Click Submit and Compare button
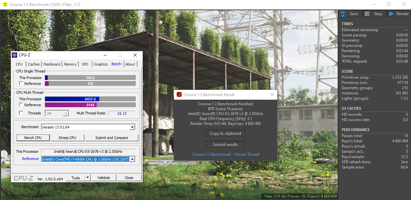The width and height of the screenshot is (411, 200). 112,138
